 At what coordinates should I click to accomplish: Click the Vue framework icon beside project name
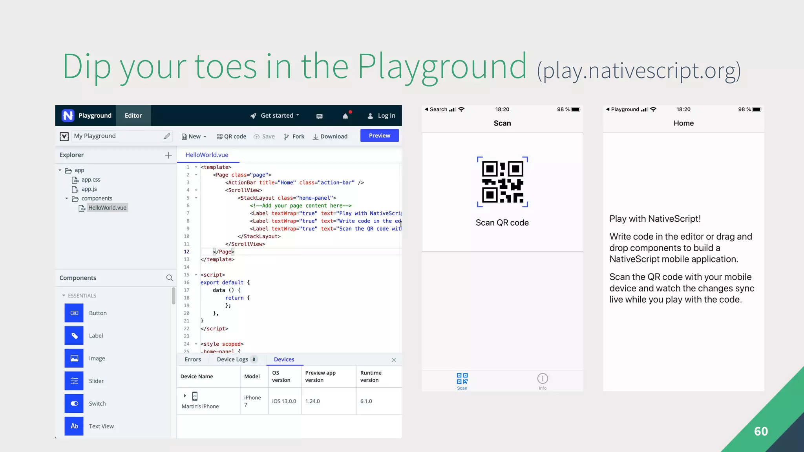[64, 136]
